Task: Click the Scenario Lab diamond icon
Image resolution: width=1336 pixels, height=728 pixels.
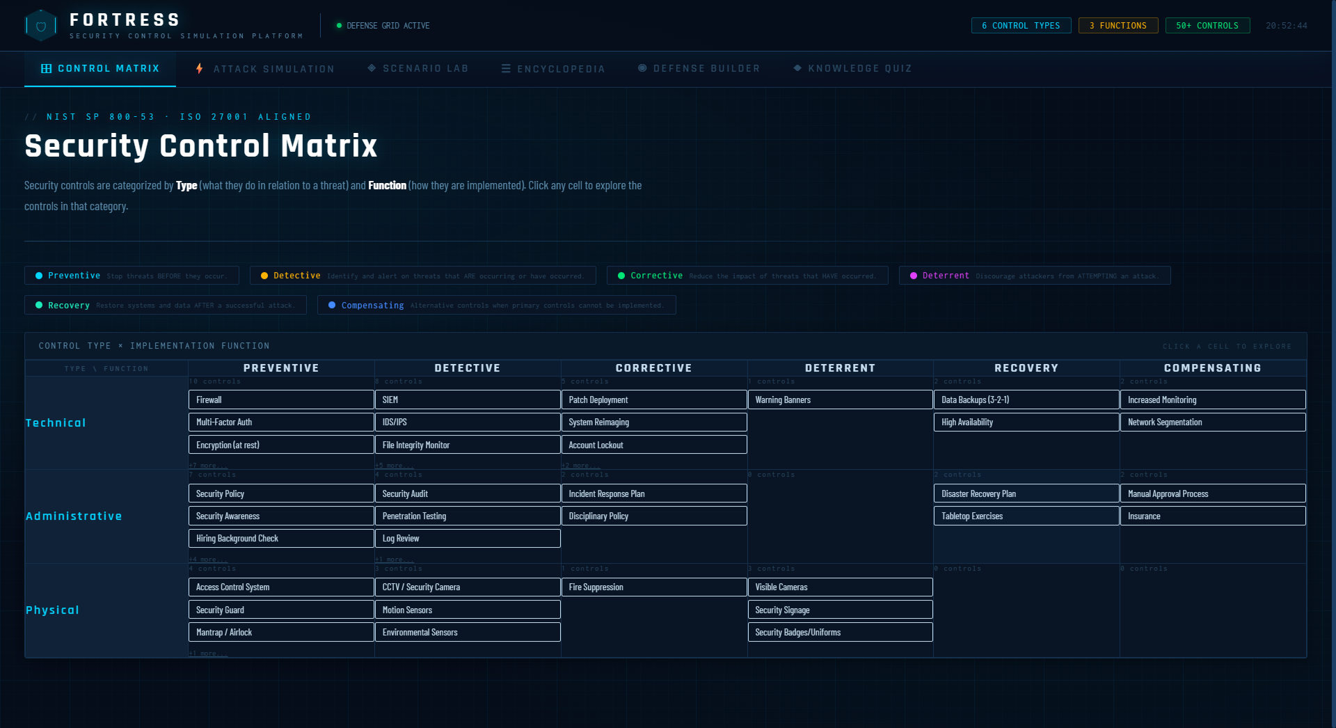Action: tap(372, 68)
